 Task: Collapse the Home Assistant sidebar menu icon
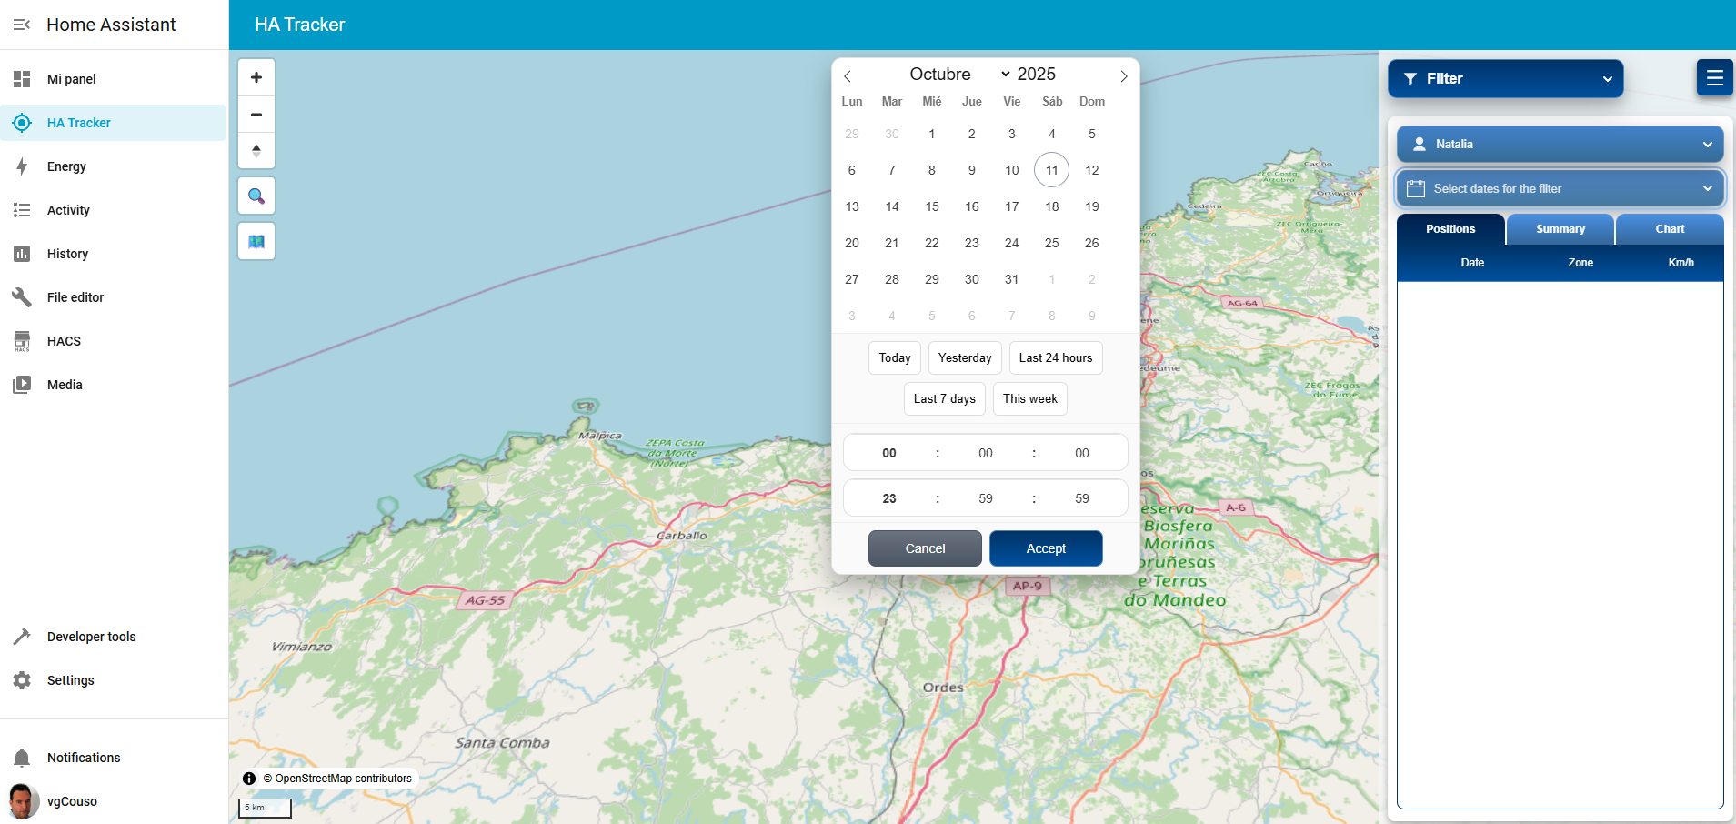(22, 25)
